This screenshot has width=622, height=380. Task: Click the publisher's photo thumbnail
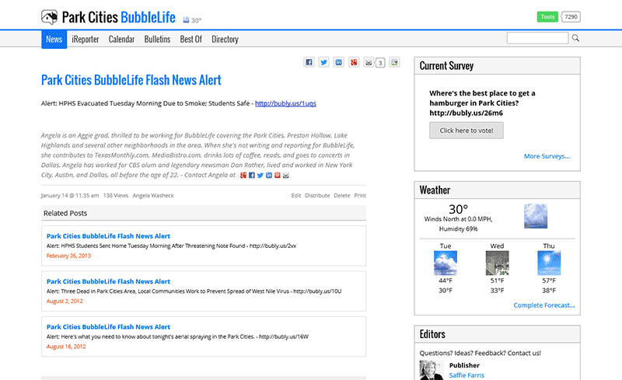pyautogui.click(x=432, y=370)
